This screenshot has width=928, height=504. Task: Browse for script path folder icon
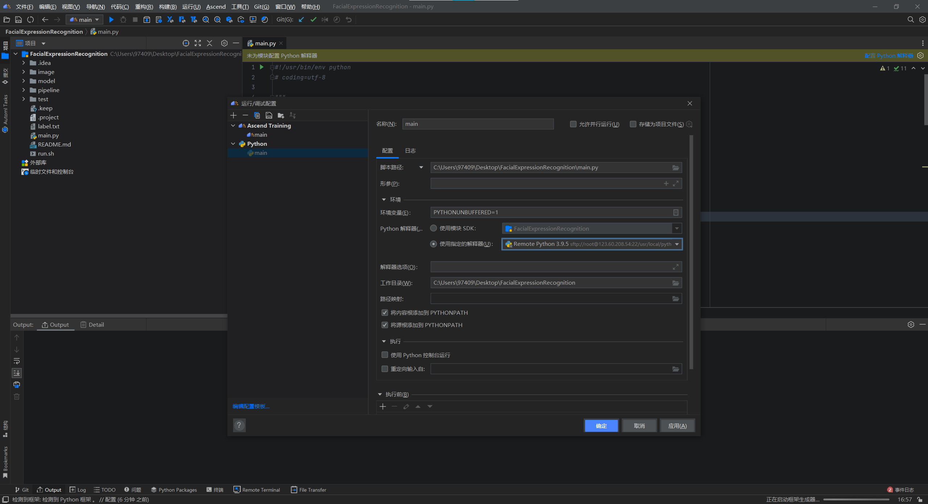(x=676, y=168)
